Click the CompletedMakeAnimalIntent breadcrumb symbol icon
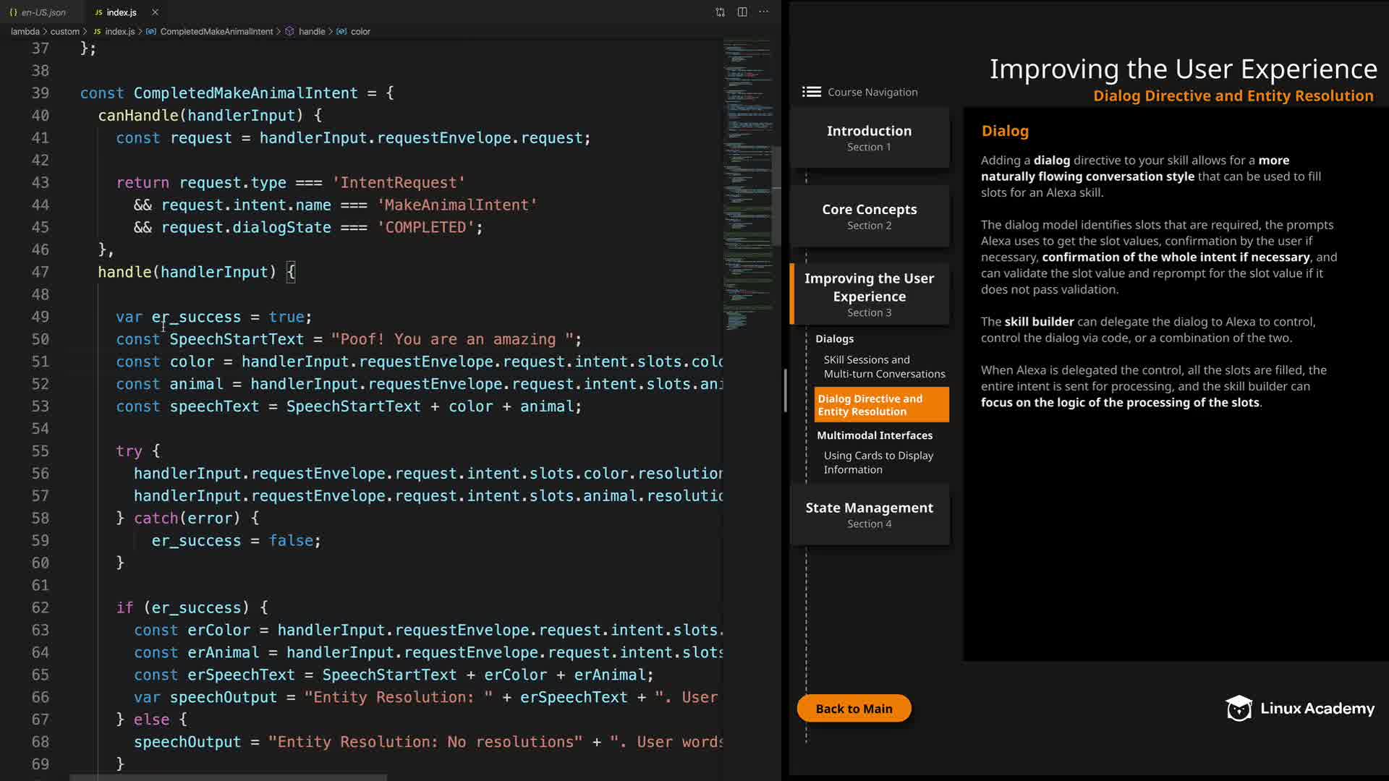Image resolution: width=1389 pixels, height=781 pixels. 150,32
